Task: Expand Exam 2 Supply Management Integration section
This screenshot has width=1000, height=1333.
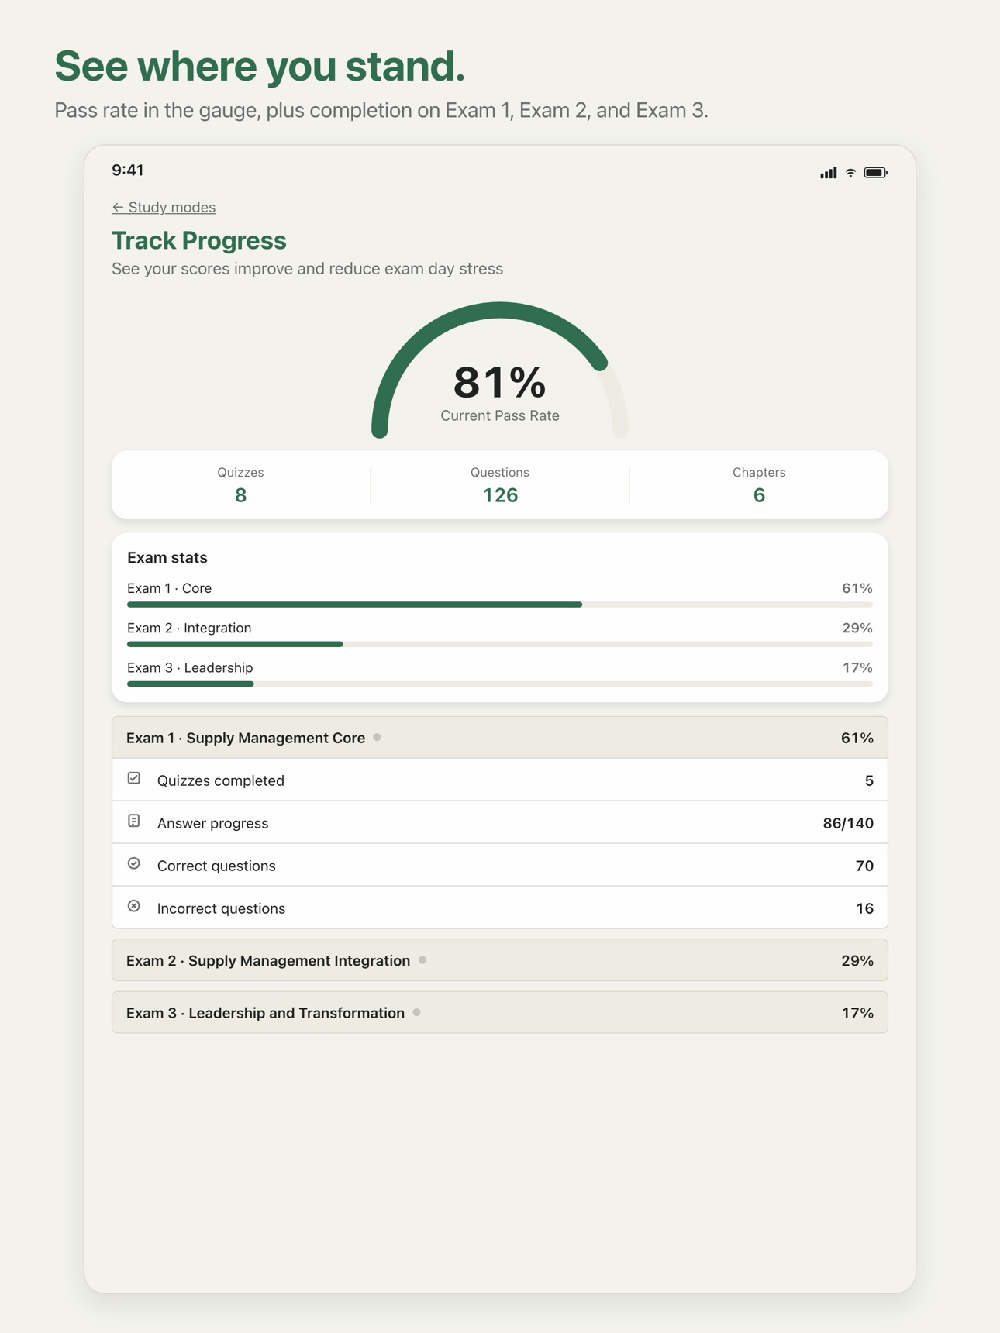Action: (x=500, y=960)
